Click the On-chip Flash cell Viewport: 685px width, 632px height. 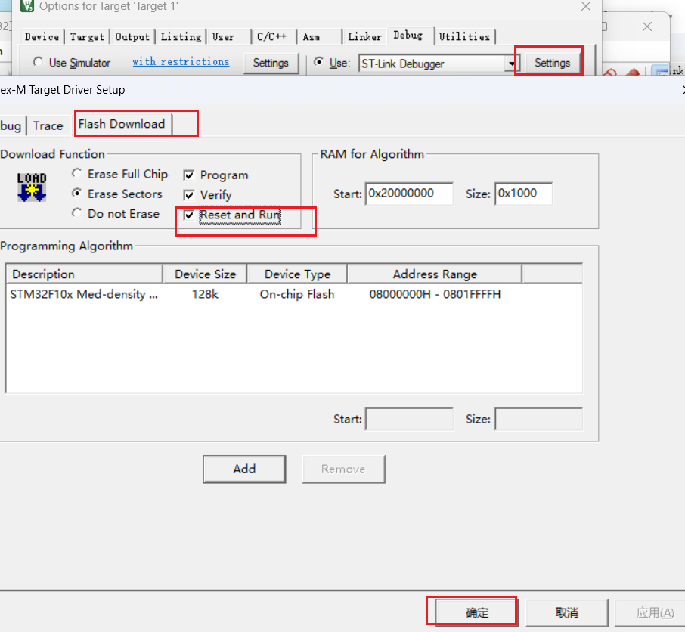click(297, 294)
